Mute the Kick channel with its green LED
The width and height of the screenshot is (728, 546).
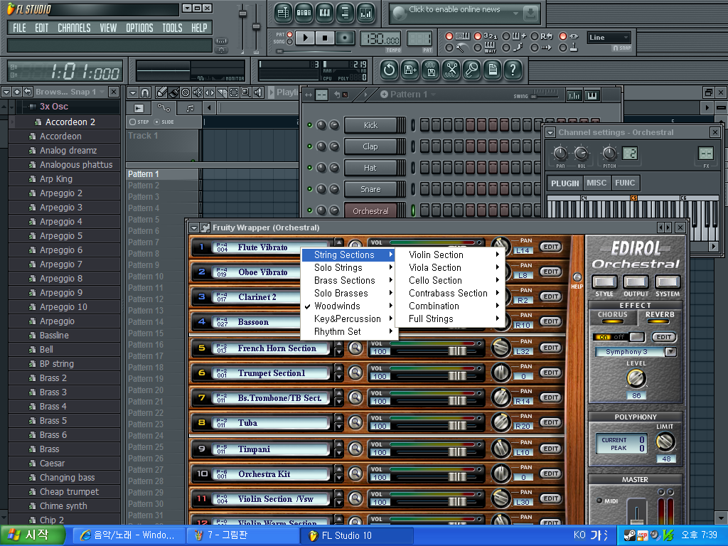click(310, 125)
